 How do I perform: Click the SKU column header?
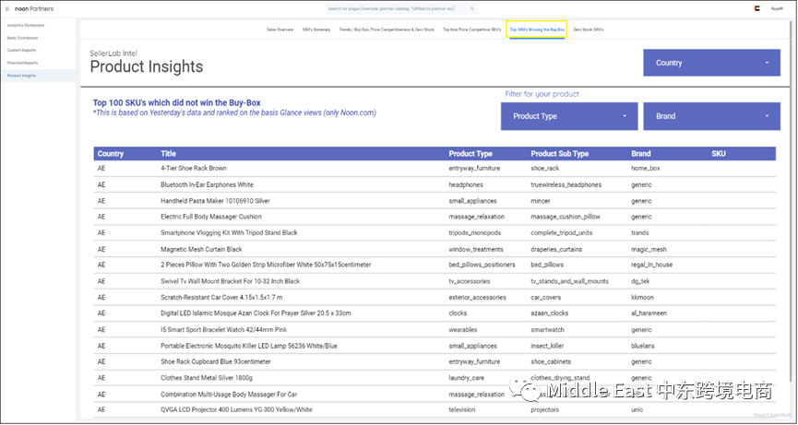point(719,154)
